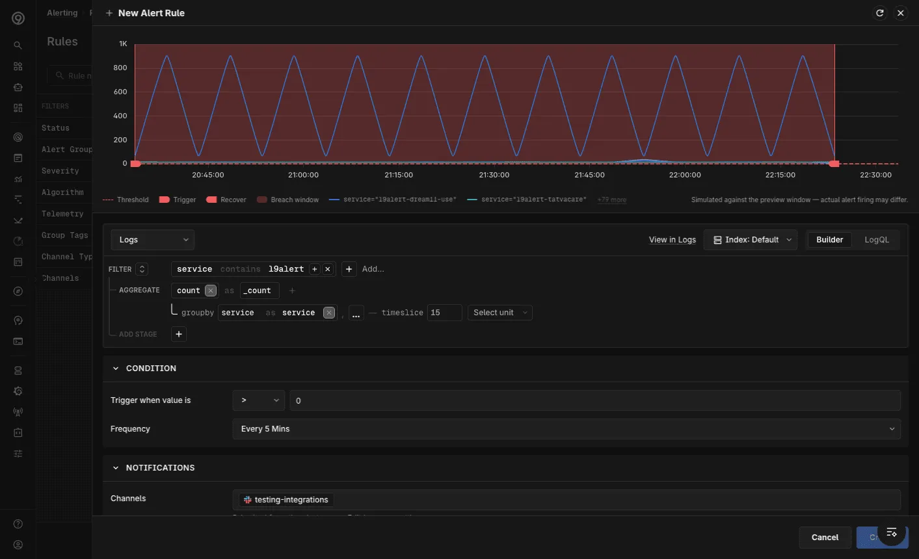919x559 pixels.
Task: Click plus inside the service contains filter chip
Action: coord(315,269)
